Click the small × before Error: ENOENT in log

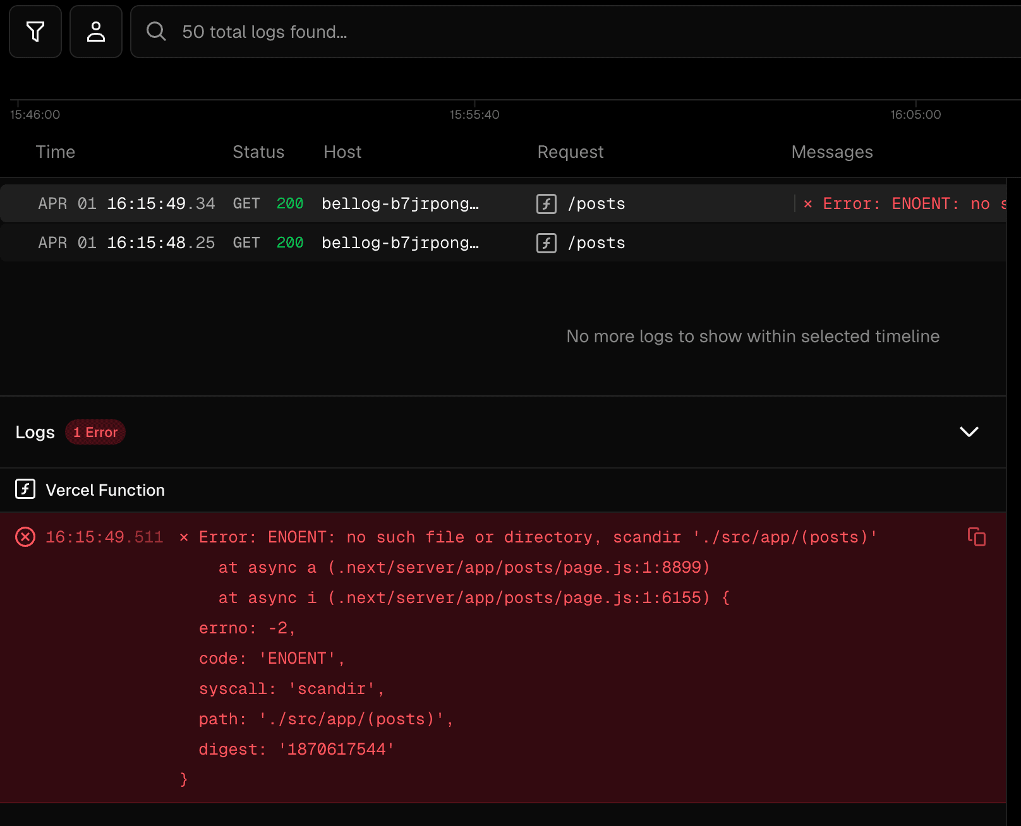[x=184, y=537]
